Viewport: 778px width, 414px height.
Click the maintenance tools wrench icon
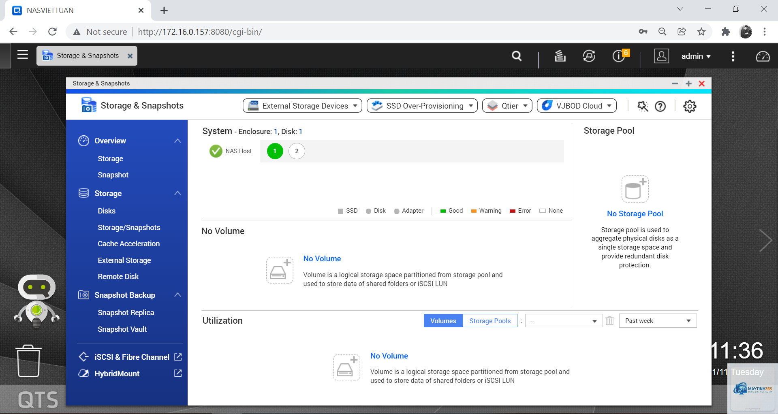[643, 106]
